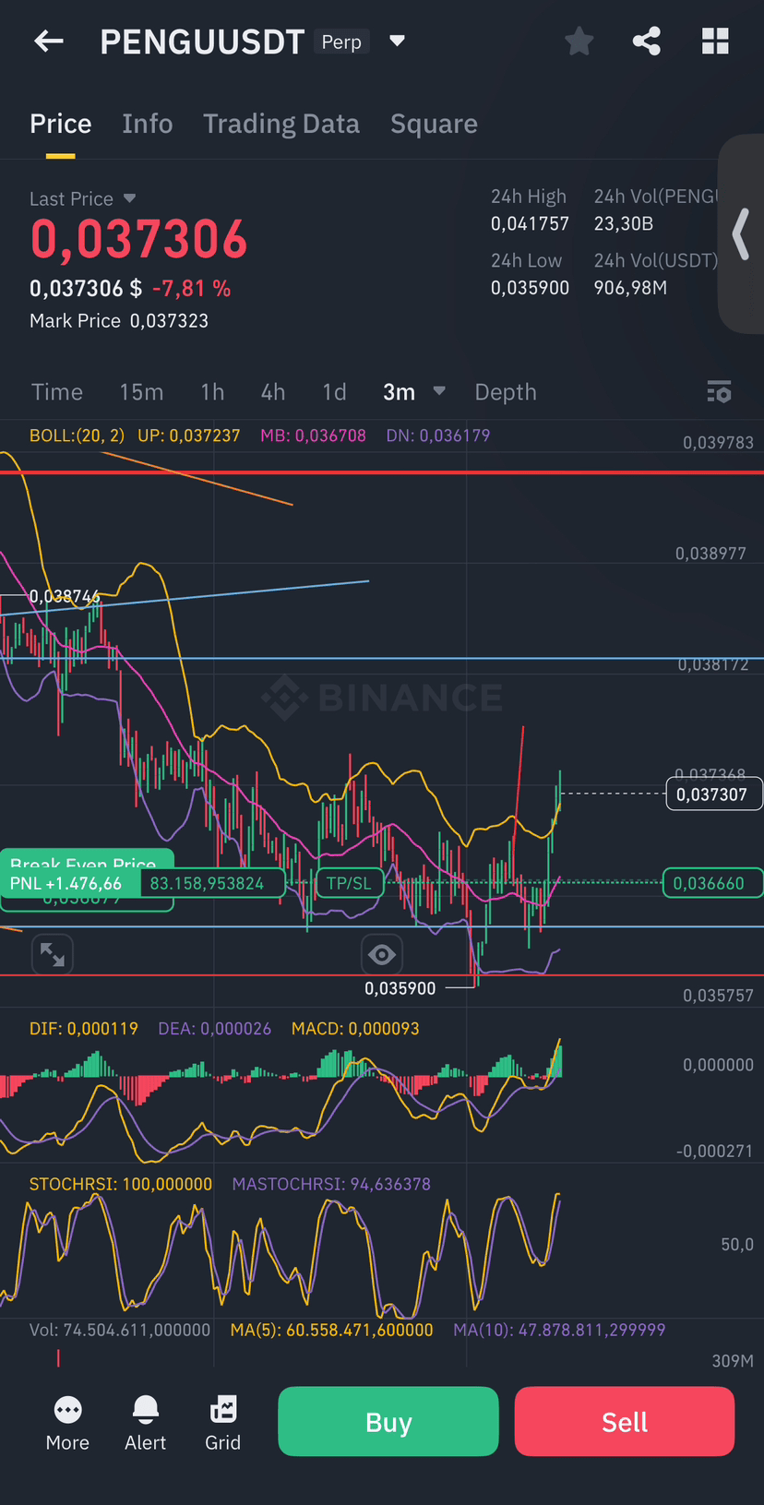Toggle chart overlay visibility eye icon
This screenshot has height=1505, width=764.
pyautogui.click(x=382, y=954)
